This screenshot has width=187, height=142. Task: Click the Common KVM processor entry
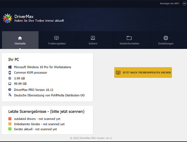pos(30,73)
